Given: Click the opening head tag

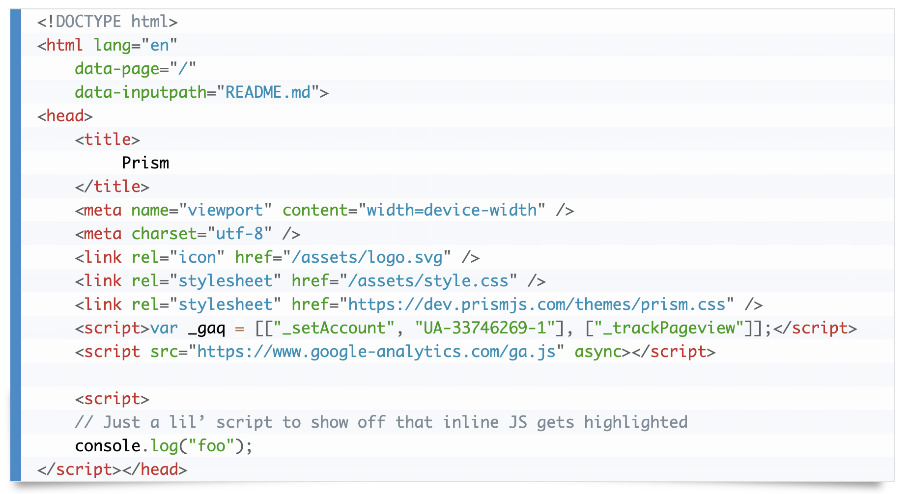Looking at the screenshot, I should click(x=65, y=116).
